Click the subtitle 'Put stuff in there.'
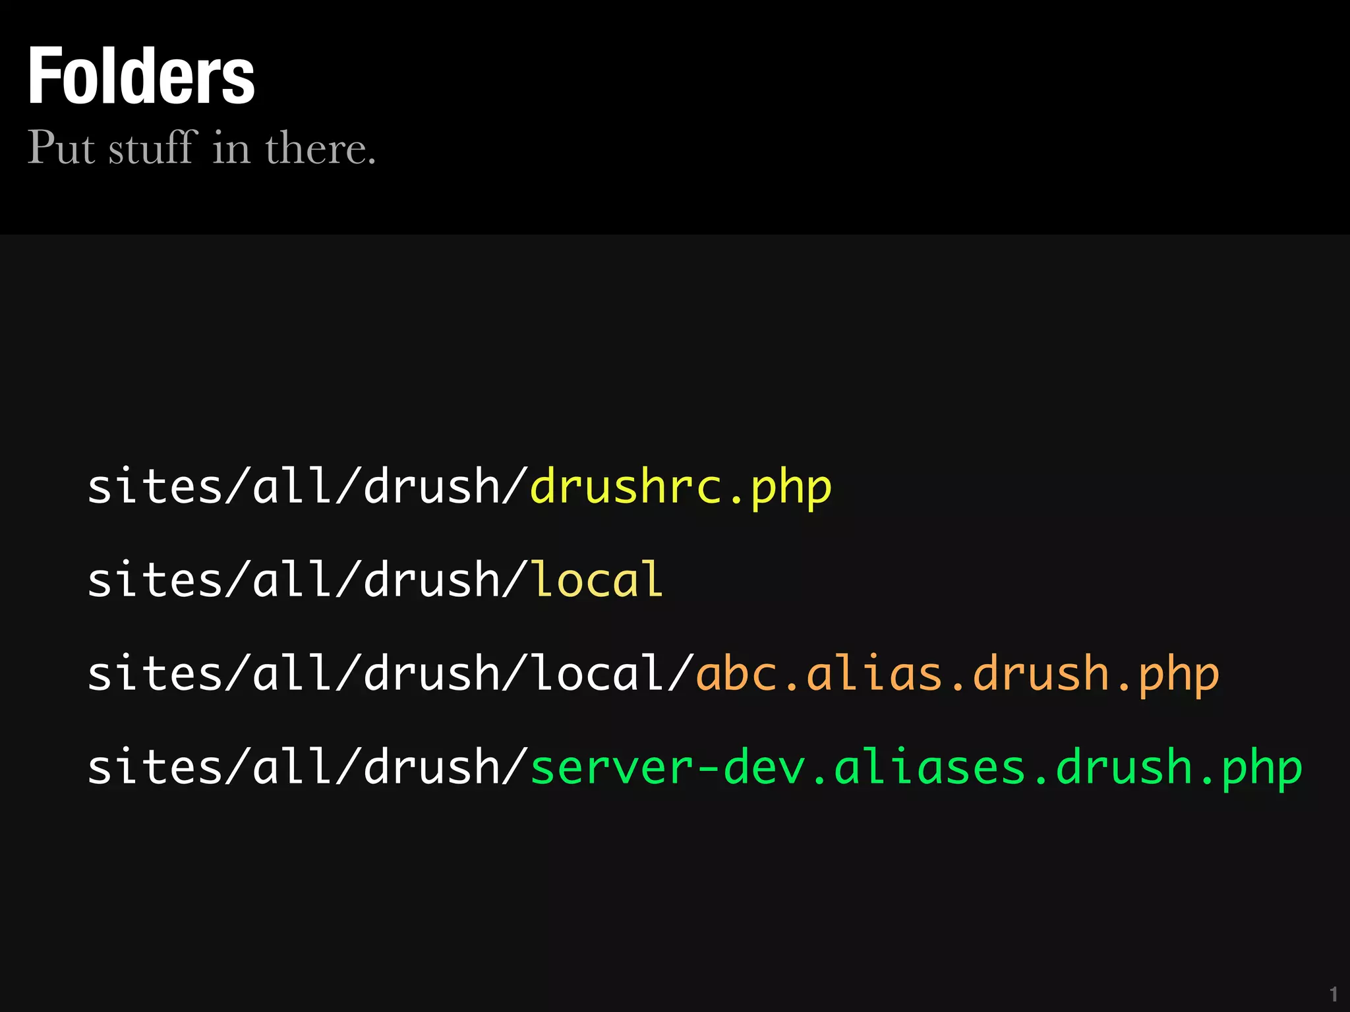This screenshot has height=1012, width=1350. 201,148
